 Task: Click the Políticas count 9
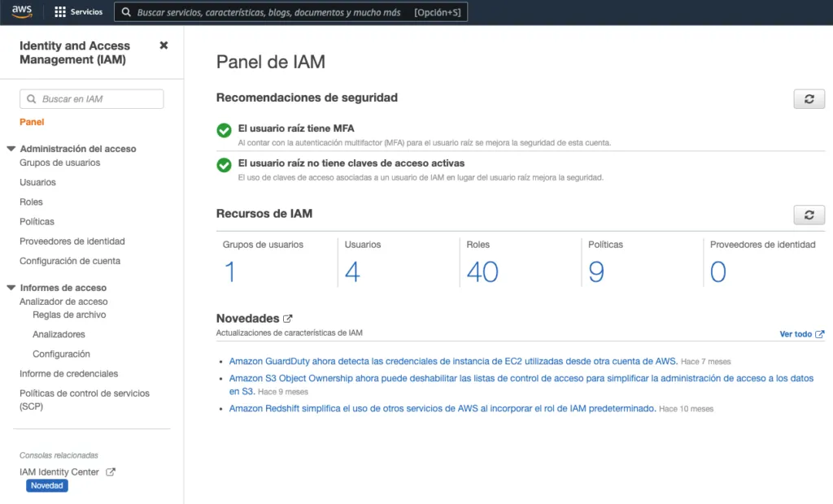point(596,272)
